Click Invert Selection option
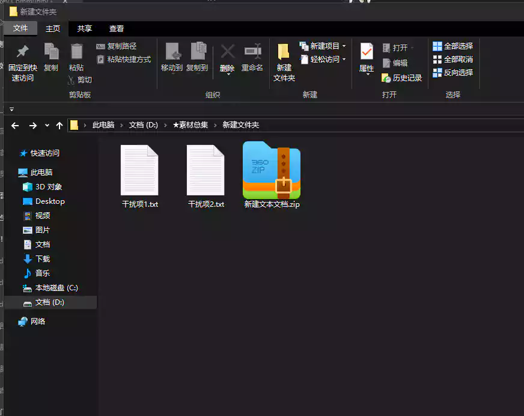Screen dimensions: 524x416 click(x=452, y=73)
